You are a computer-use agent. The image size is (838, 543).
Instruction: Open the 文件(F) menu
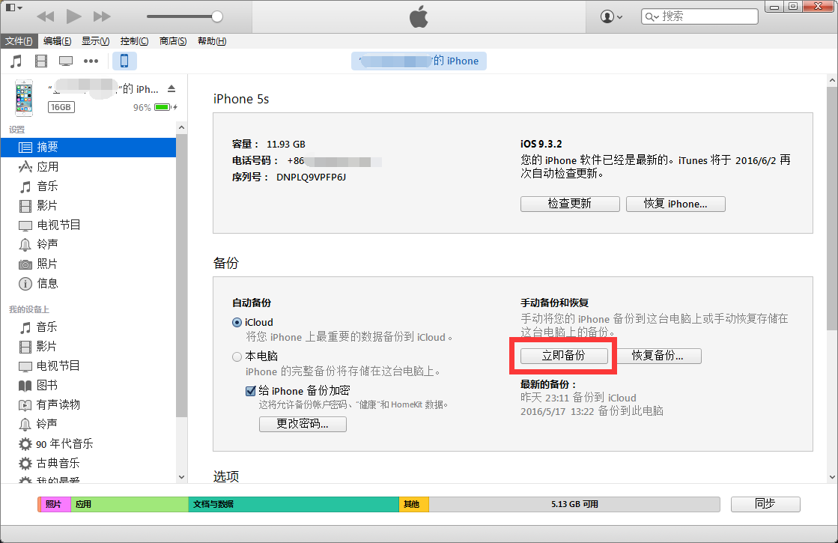(19, 41)
